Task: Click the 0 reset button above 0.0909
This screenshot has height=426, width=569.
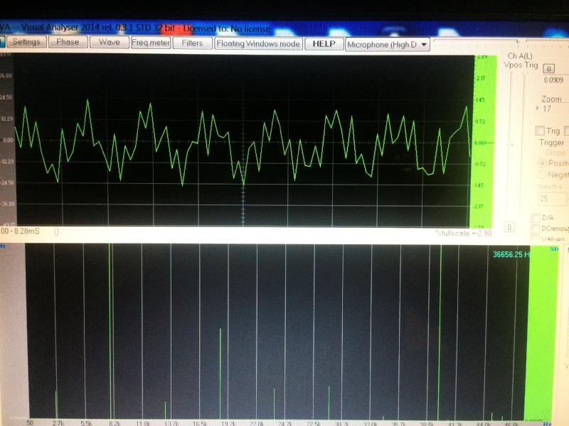Action: 548,68
